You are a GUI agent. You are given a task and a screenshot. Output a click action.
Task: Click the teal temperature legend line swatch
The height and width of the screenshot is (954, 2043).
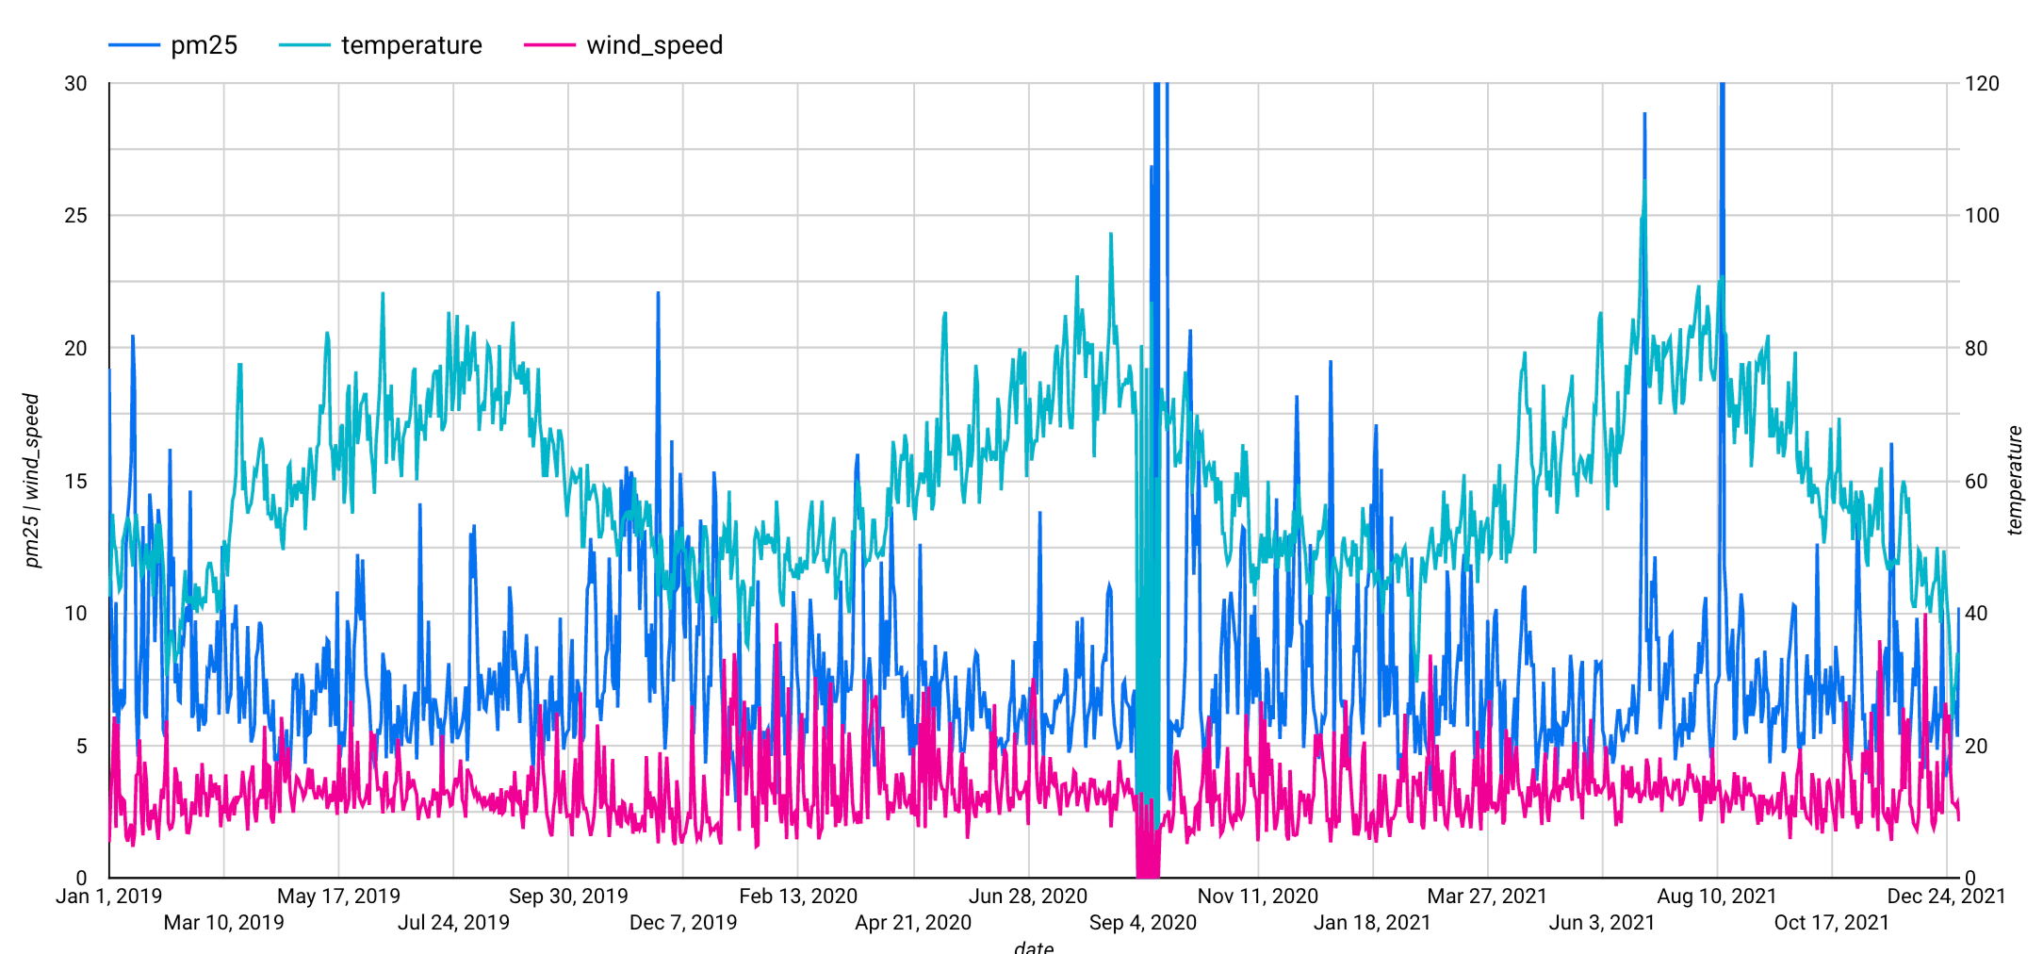(x=304, y=45)
